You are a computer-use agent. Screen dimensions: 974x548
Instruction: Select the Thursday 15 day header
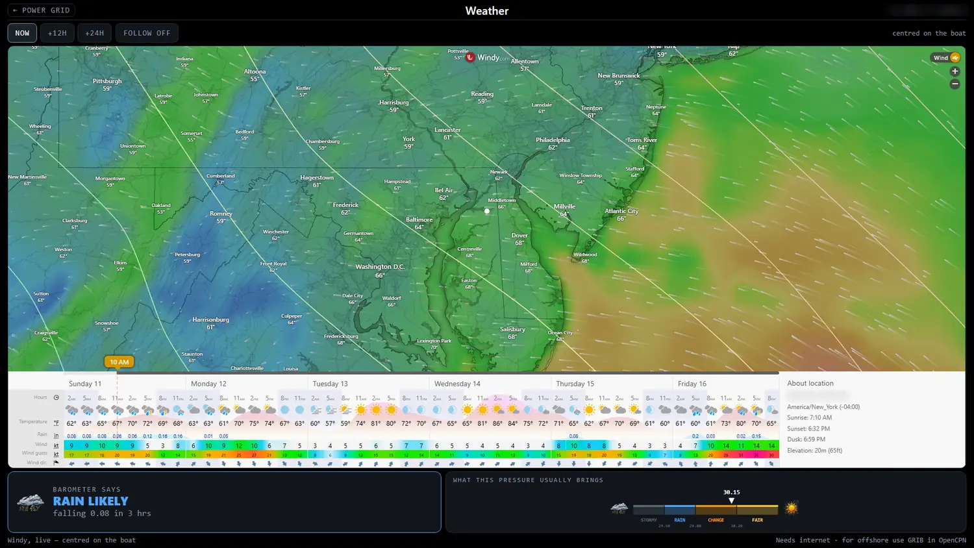coord(575,384)
